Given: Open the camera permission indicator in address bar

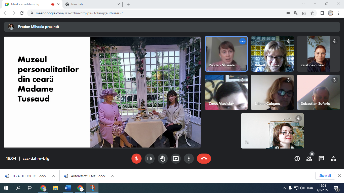Looking at the screenshot, I should click(x=288, y=13).
